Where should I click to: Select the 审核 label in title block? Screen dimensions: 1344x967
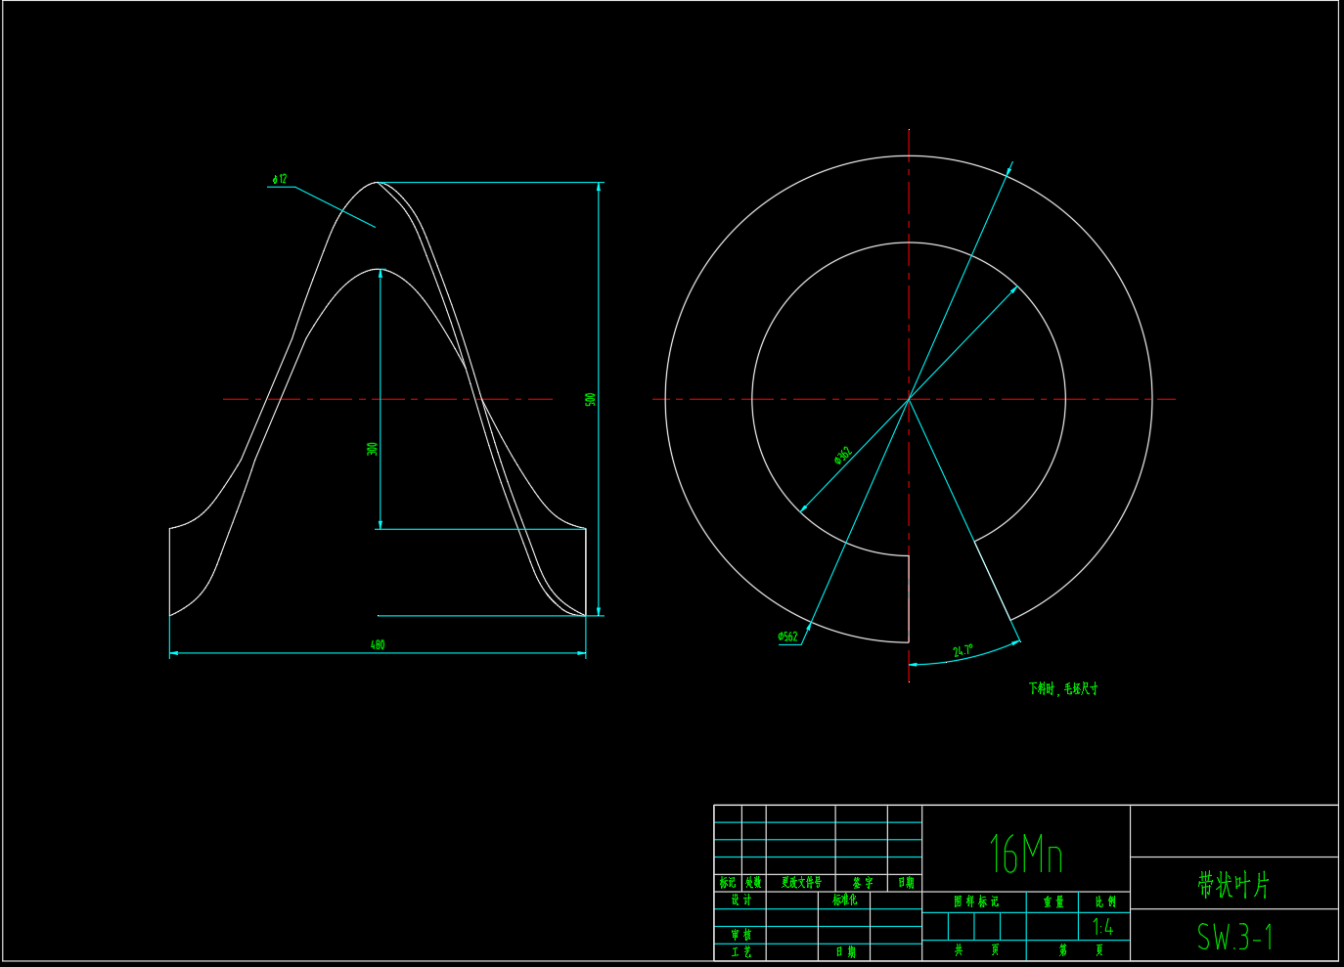click(x=741, y=935)
